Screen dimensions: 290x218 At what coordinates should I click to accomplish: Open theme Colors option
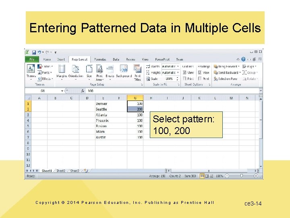click(x=45, y=66)
